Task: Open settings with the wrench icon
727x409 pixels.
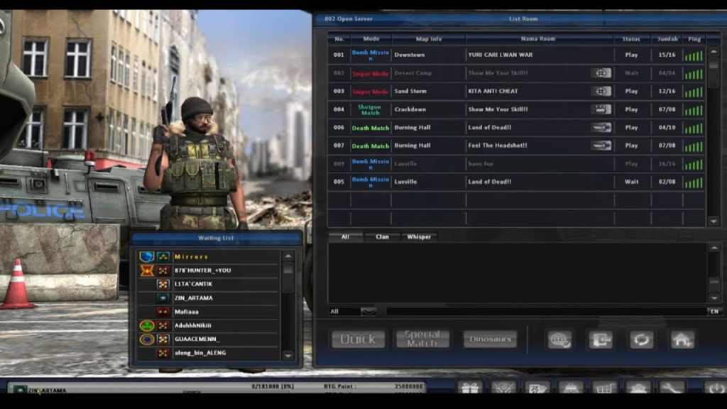Action: click(671, 388)
